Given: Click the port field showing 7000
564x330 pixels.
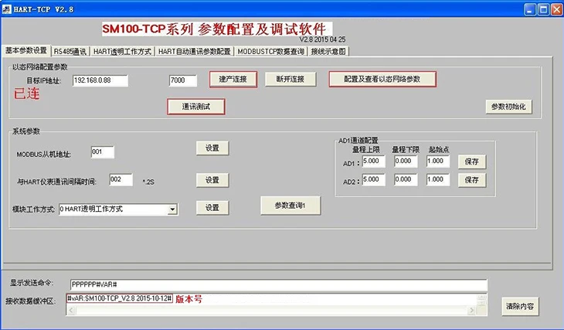Looking at the screenshot, I should coord(183,80).
